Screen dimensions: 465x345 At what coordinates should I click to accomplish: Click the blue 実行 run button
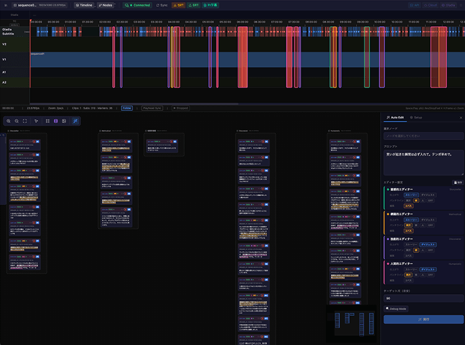point(423,319)
